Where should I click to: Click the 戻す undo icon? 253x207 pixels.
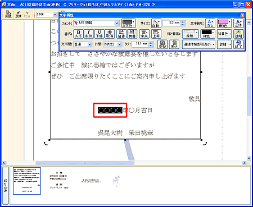pyautogui.click(x=19, y=14)
